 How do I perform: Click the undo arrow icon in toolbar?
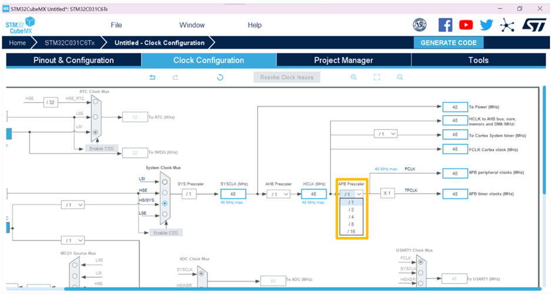click(x=152, y=77)
